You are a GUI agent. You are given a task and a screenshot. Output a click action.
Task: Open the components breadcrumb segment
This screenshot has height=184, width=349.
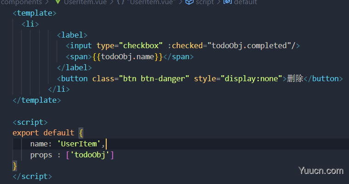[x=21, y=2]
